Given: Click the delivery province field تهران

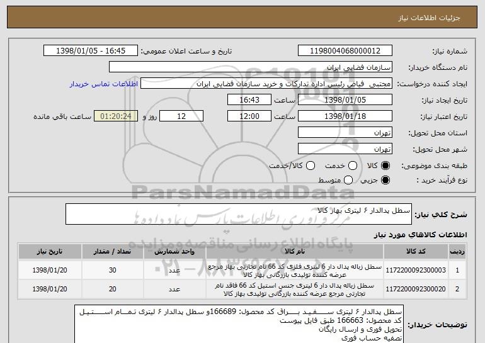Looking at the screenshot, I should point(345,133).
